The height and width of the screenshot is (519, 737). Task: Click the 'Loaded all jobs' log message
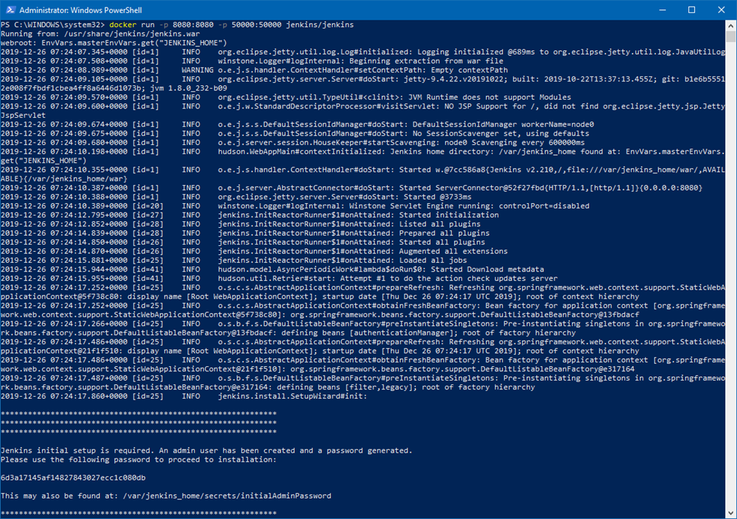pos(433,261)
